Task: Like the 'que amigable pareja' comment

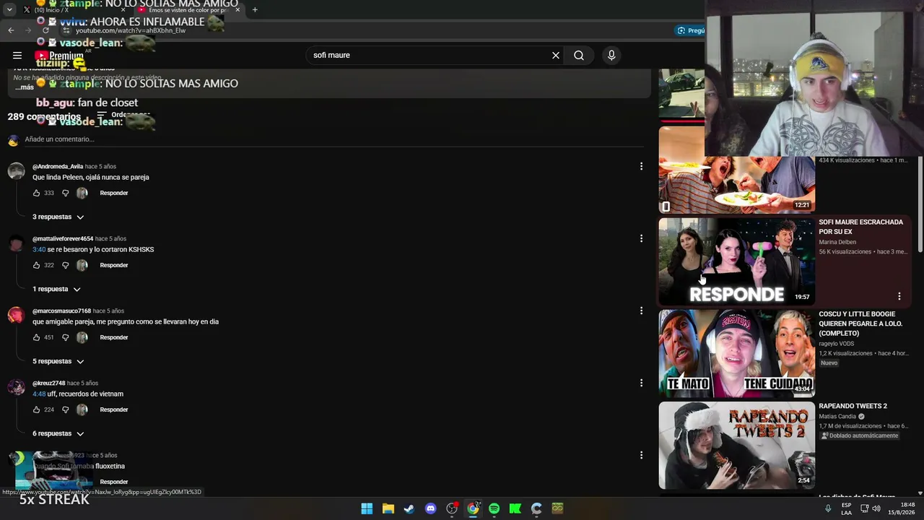Action: pyautogui.click(x=36, y=337)
